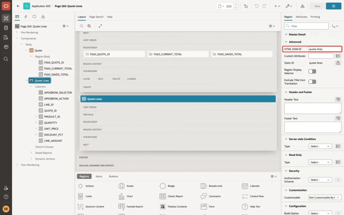Select LINE_AMOUNT column in the tree
Viewport: 344px width, 215px height.
[x=53, y=141]
